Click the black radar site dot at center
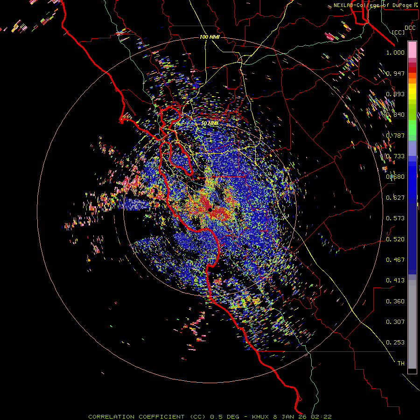Image resolution: width=420 pixels, height=420 pixels. (210, 210)
